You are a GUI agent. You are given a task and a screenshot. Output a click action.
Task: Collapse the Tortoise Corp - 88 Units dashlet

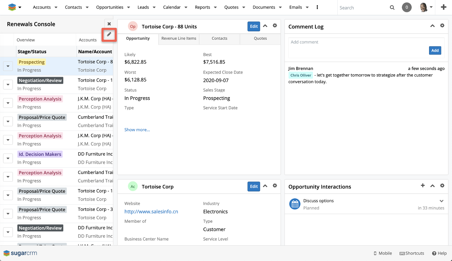tap(265, 26)
